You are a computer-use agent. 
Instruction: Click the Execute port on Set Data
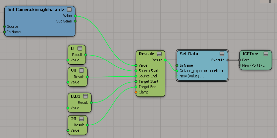pyautogui.click(x=228, y=60)
